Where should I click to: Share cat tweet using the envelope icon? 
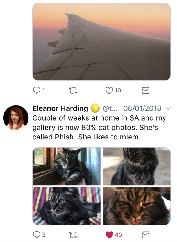(145, 234)
